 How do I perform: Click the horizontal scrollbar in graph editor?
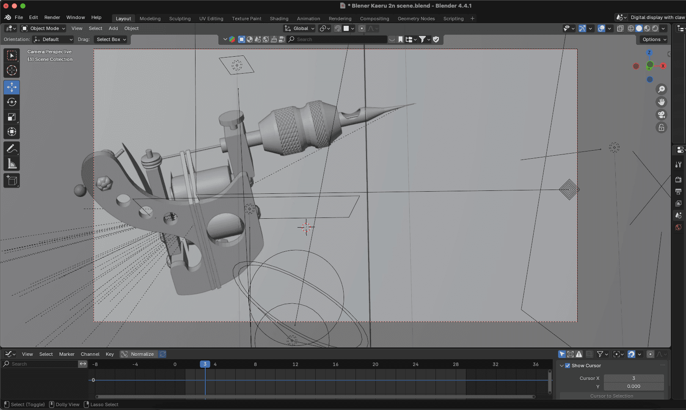pos(315,397)
